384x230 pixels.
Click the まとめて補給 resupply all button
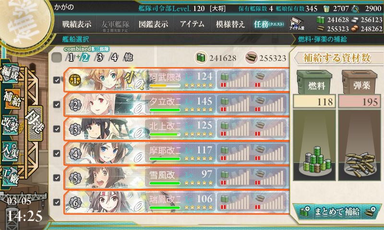click(337, 212)
